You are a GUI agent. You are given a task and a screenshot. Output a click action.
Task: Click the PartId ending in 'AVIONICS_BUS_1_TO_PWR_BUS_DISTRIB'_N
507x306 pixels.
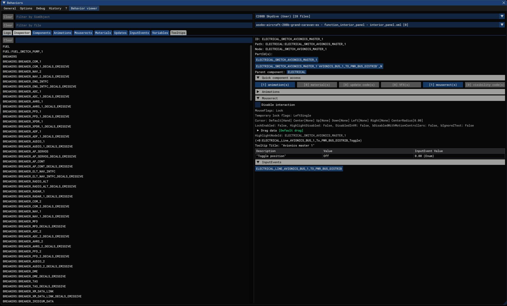point(319,66)
